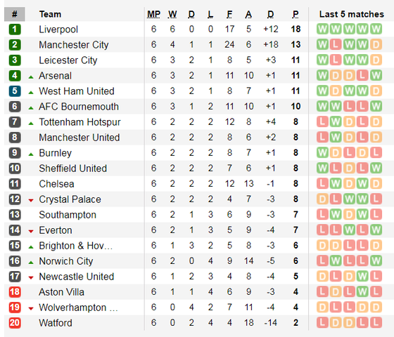Click Liverpool's green rank 1 badge
The height and width of the screenshot is (337, 394).
pos(15,29)
